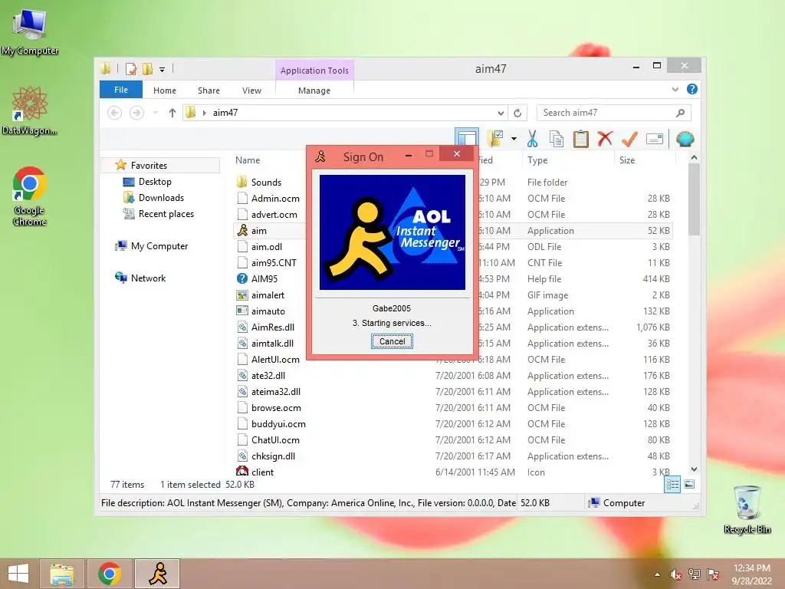
Task: Select the AimRes.dll file
Action: (272, 327)
